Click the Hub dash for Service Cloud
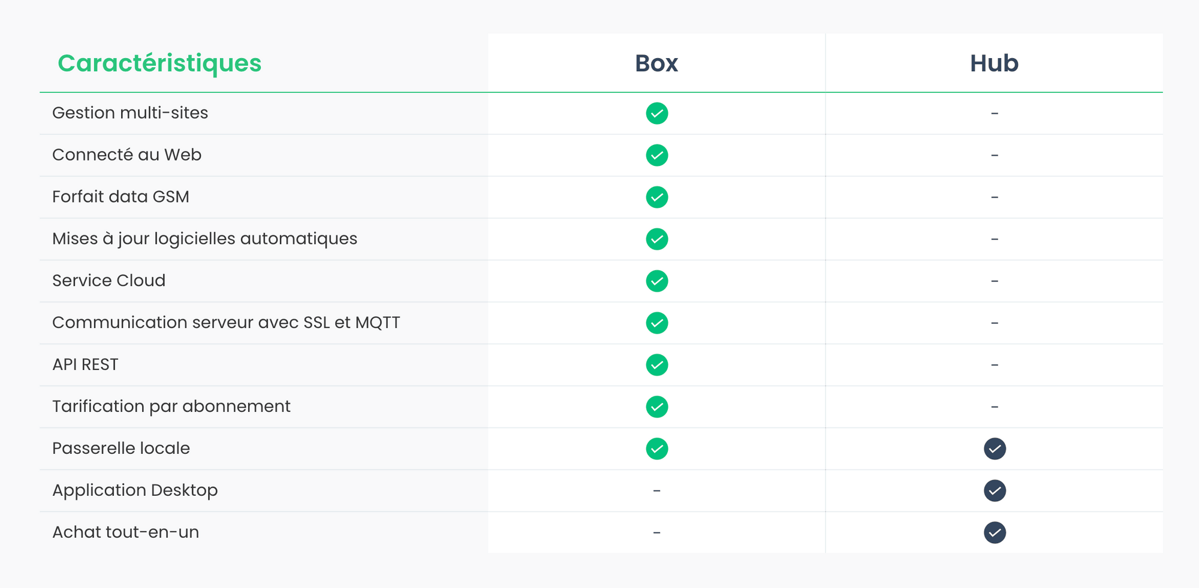1199x588 pixels. click(x=995, y=281)
